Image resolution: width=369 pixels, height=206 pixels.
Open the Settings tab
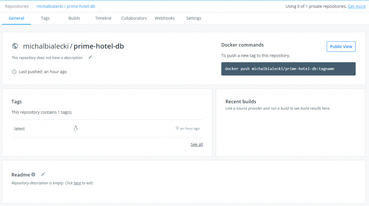click(x=194, y=18)
